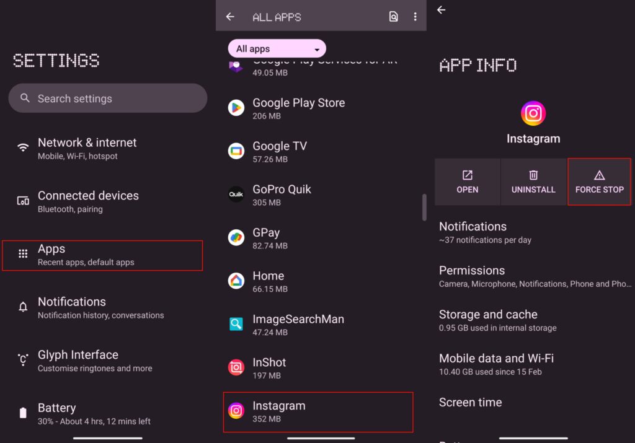Open the Apps settings entry
The width and height of the screenshot is (635, 443).
(x=102, y=255)
